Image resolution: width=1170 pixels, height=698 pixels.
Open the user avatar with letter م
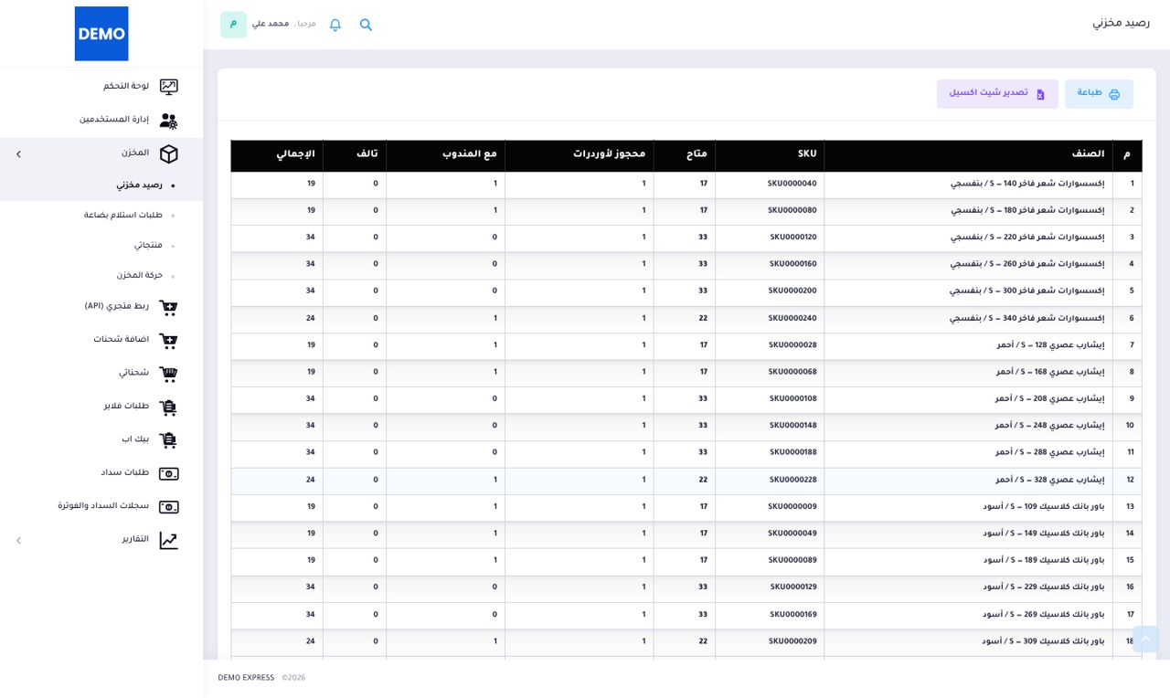(233, 25)
